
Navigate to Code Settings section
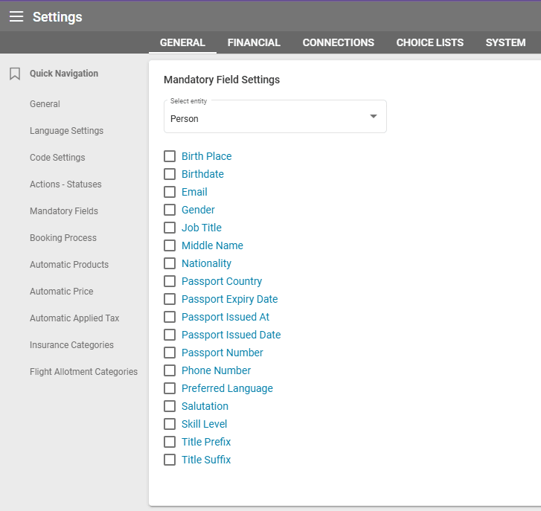coord(57,158)
